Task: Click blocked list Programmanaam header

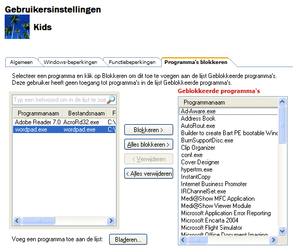Action: [228, 102]
